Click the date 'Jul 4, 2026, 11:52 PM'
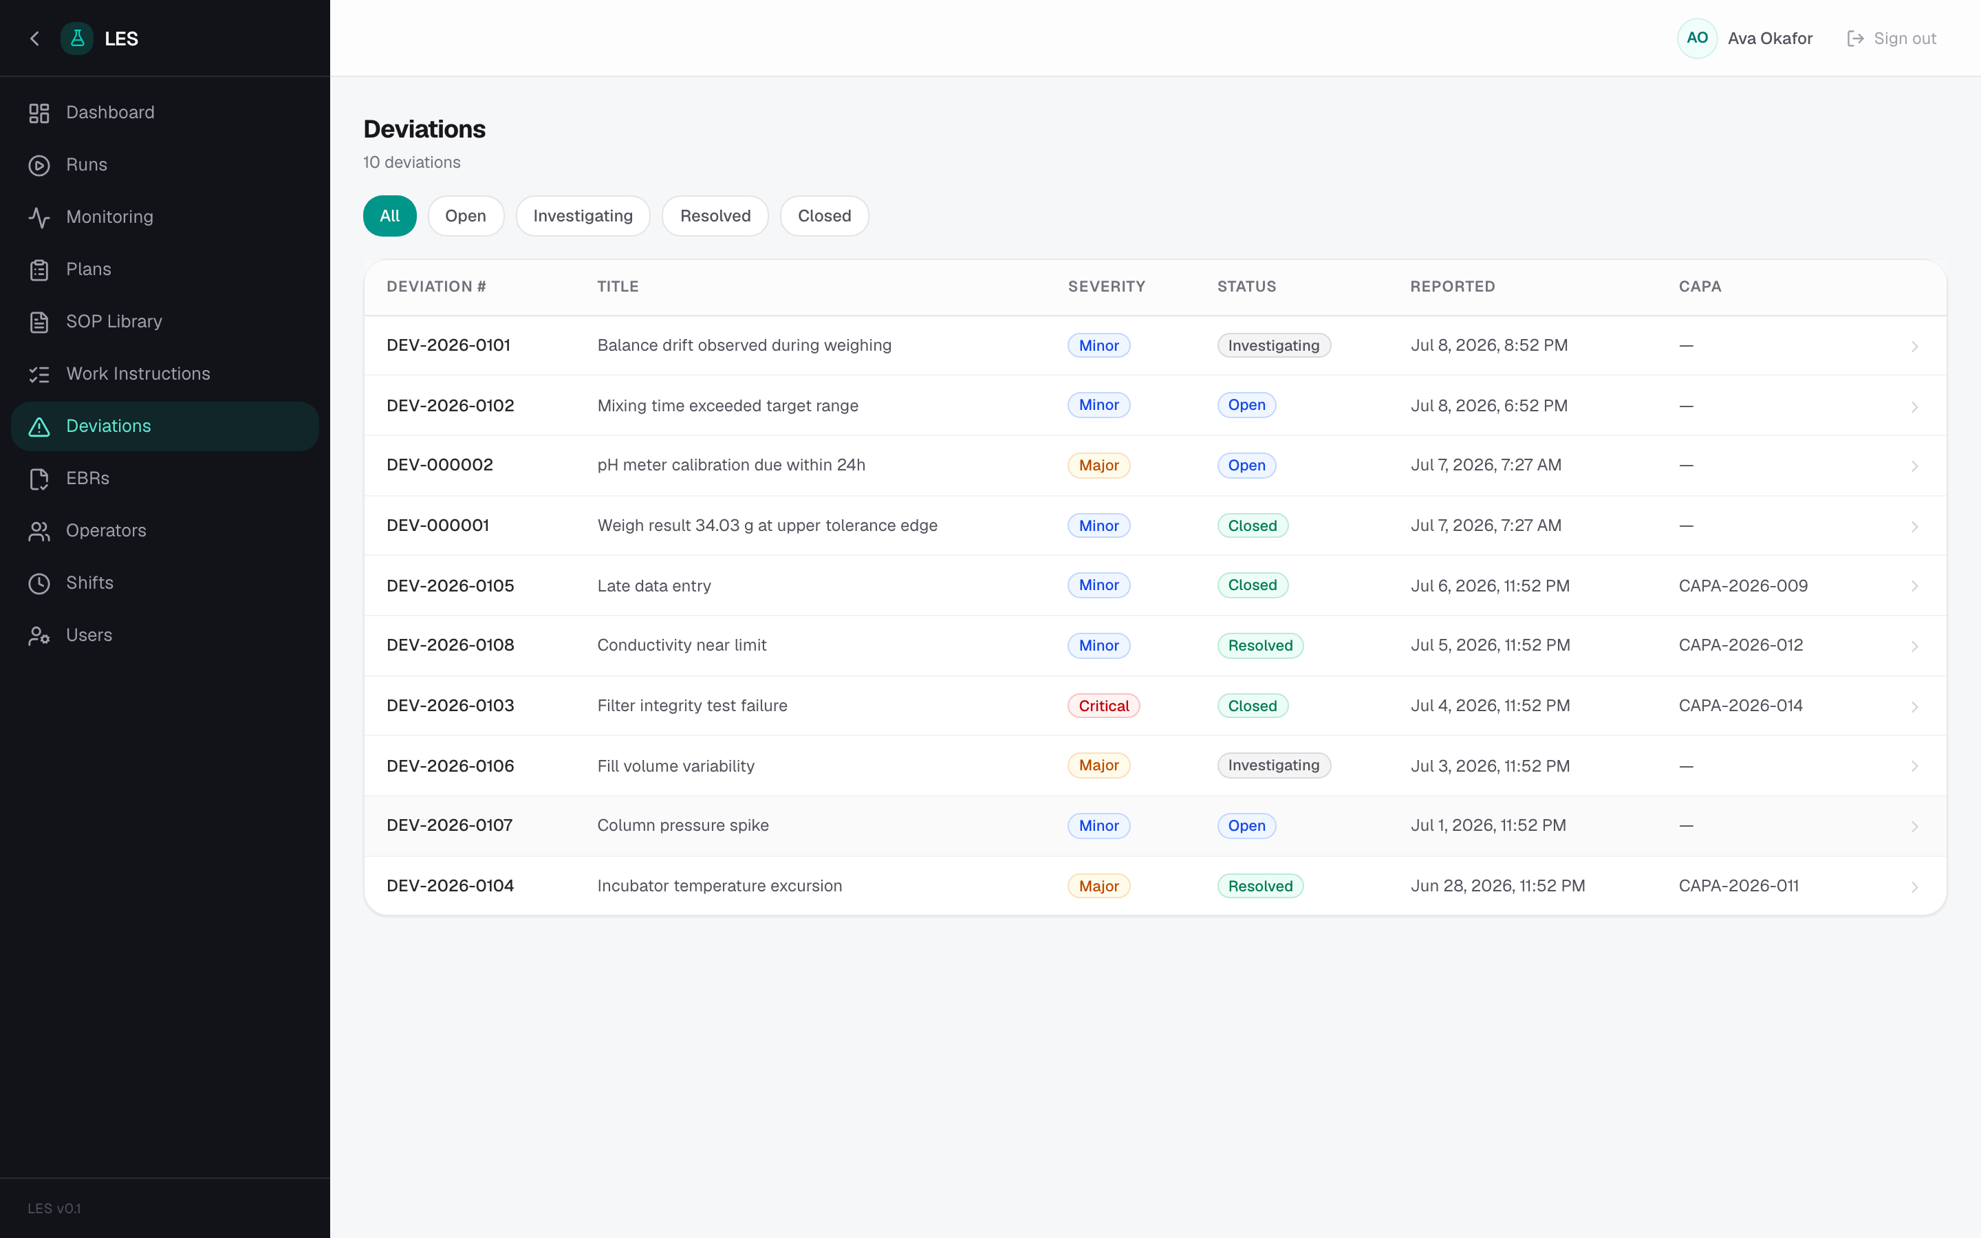This screenshot has width=1981, height=1238. click(1490, 706)
